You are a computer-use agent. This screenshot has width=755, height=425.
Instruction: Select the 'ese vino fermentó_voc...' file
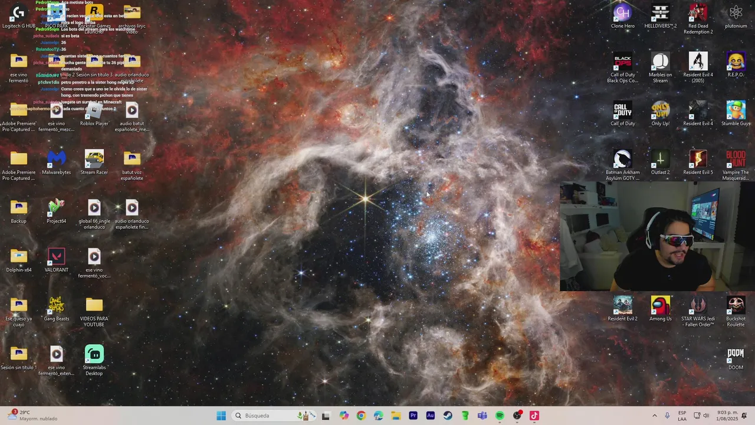94,264
